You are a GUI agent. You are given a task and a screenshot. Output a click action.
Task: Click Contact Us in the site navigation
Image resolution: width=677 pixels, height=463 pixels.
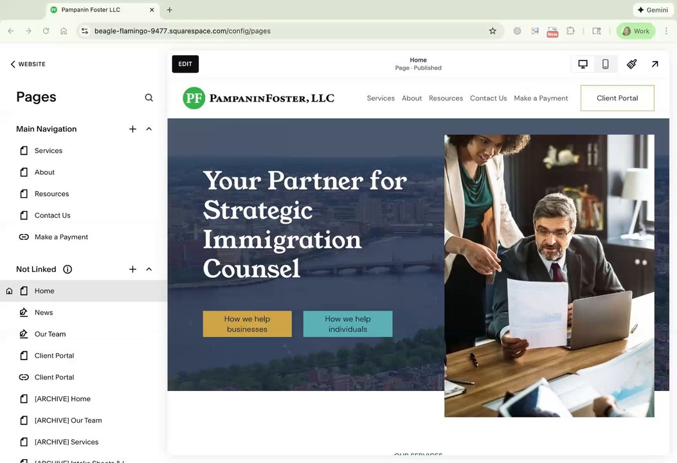click(488, 98)
